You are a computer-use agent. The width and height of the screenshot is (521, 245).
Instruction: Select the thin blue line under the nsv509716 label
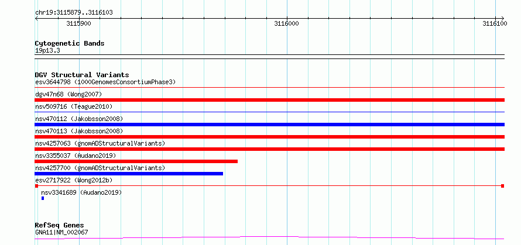[x=269, y=112]
